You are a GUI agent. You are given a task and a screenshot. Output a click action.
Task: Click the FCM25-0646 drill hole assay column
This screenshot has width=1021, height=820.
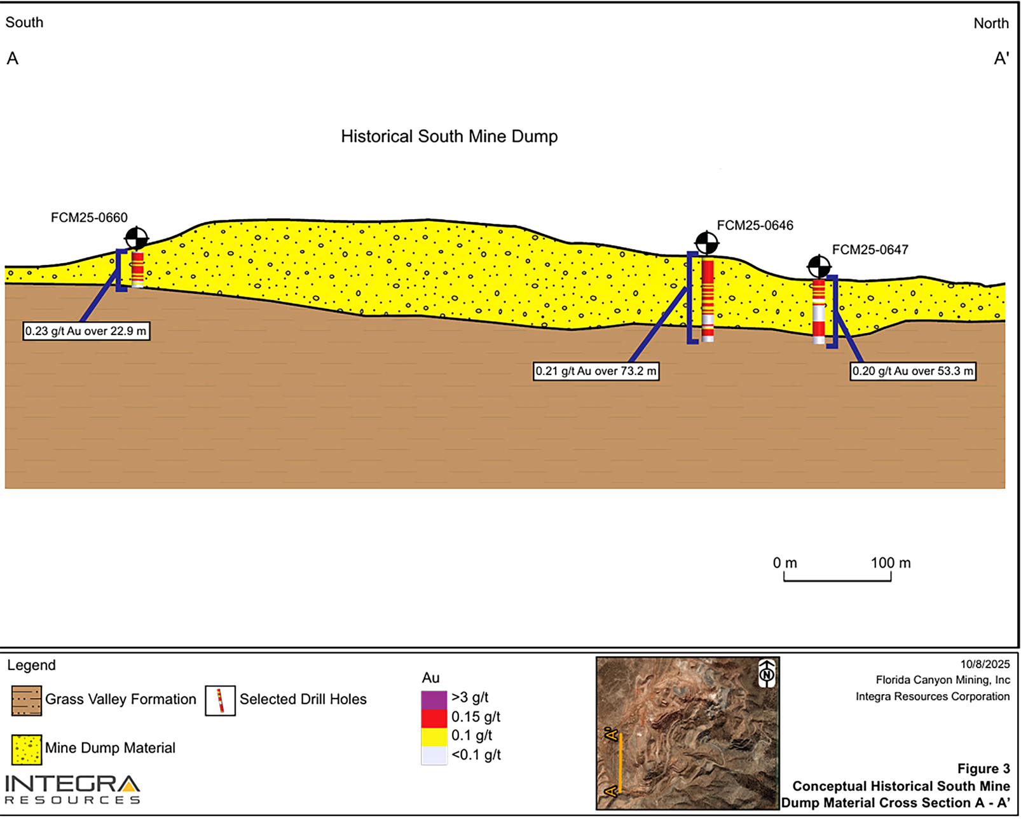708,300
